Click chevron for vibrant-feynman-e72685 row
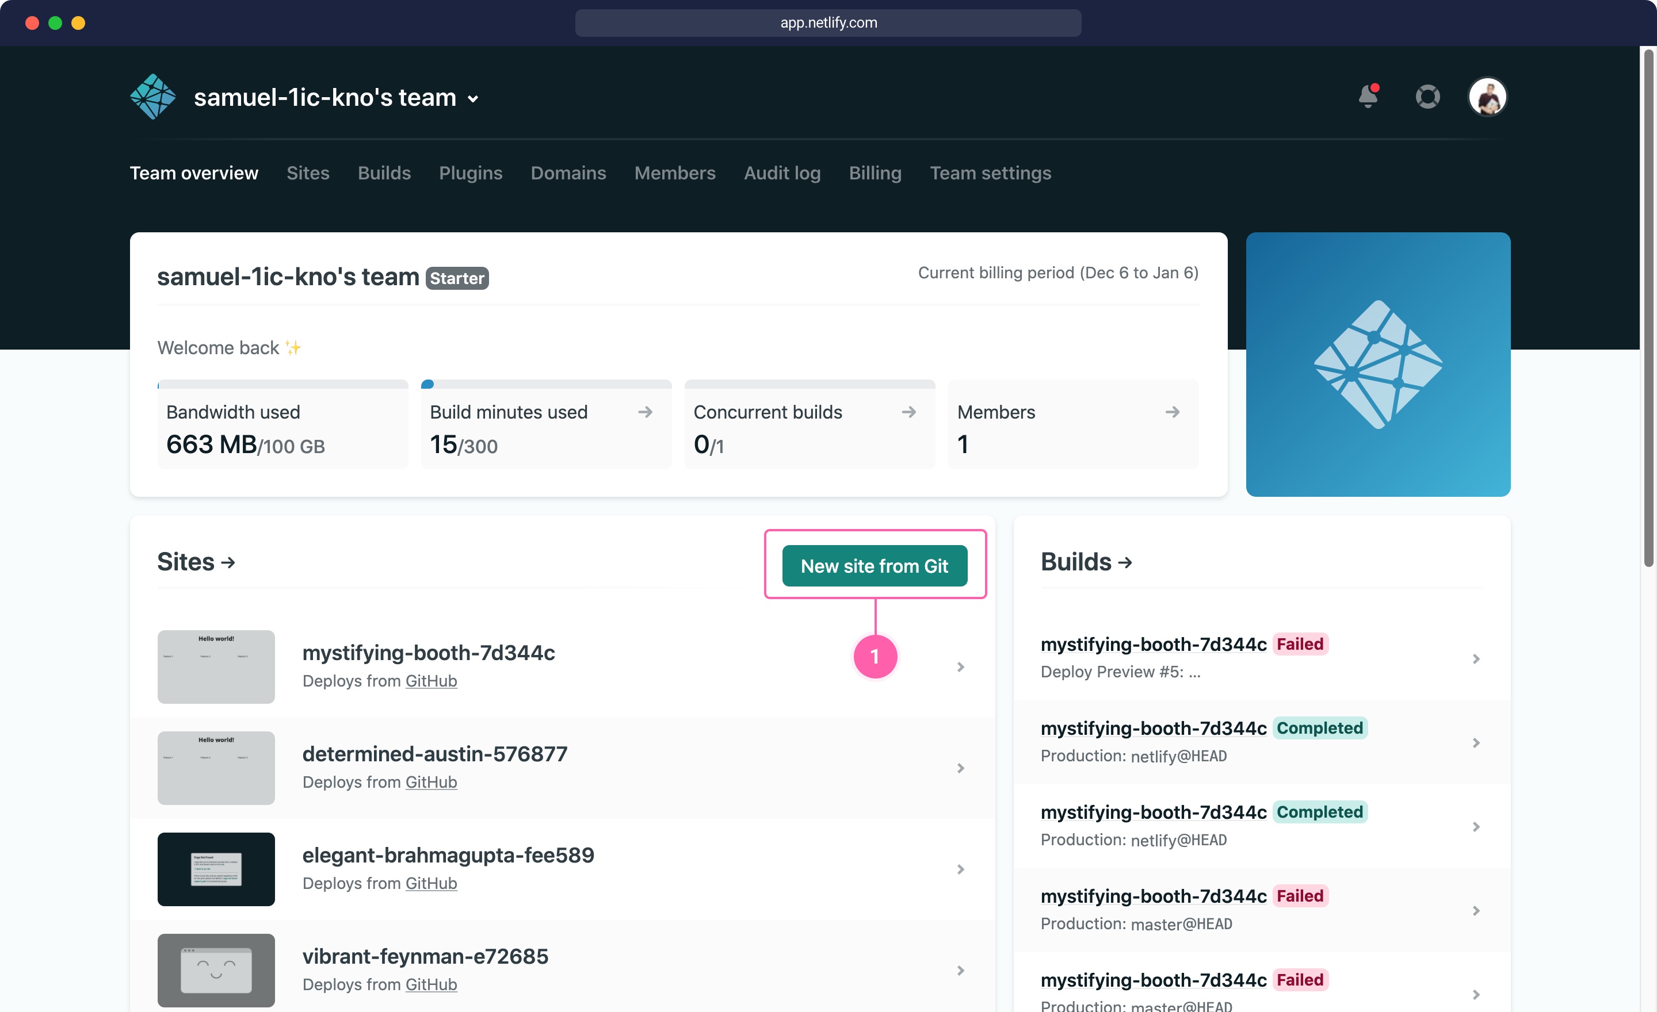 [x=960, y=971]
